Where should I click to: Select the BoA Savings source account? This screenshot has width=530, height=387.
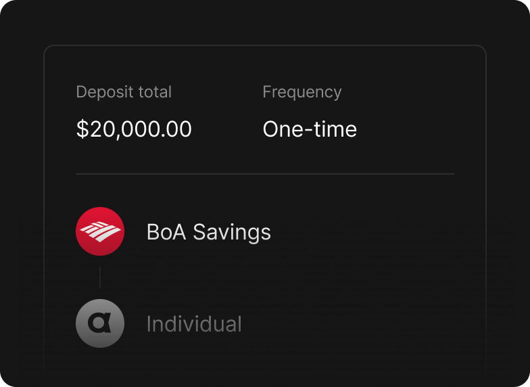208,232
